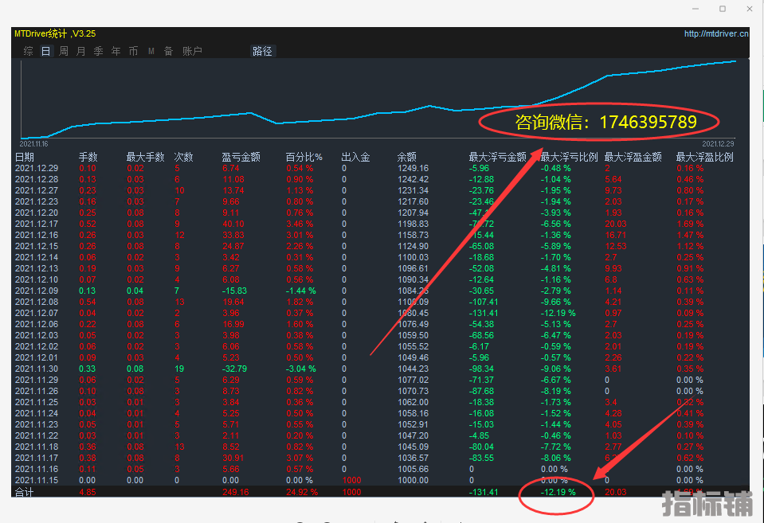
Task: Maximize the statistics window
Action: click(x=723, y=9)
